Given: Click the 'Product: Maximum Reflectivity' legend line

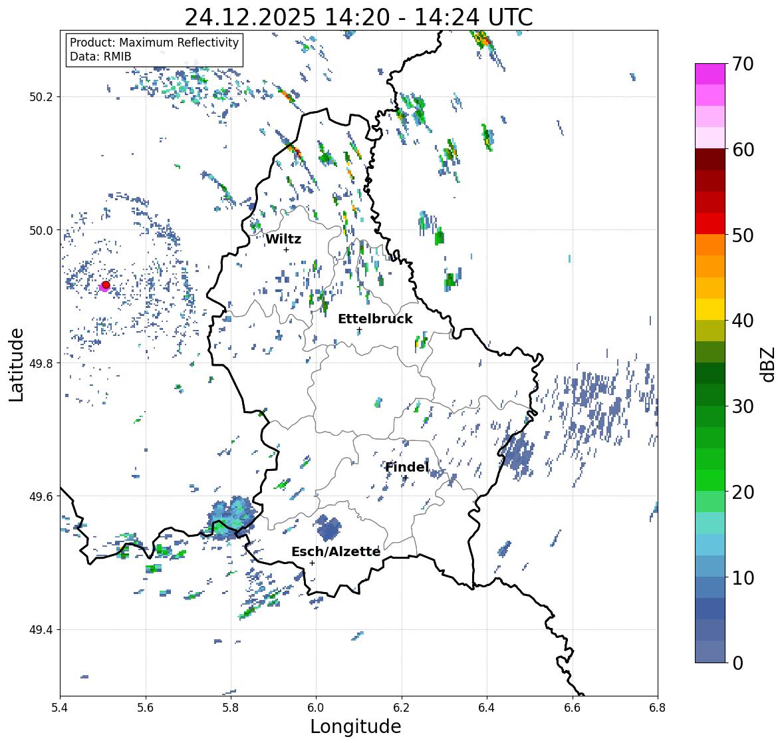Looking at the screenshot, I should point(154,43).
